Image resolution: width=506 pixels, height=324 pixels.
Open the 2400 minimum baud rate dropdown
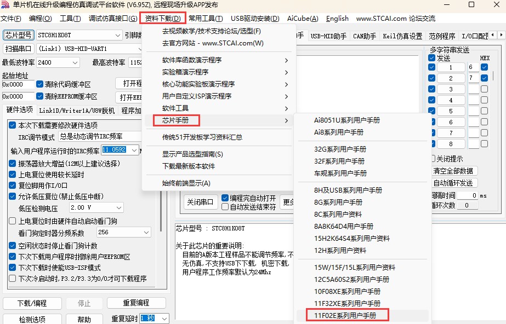pos(58,62)
